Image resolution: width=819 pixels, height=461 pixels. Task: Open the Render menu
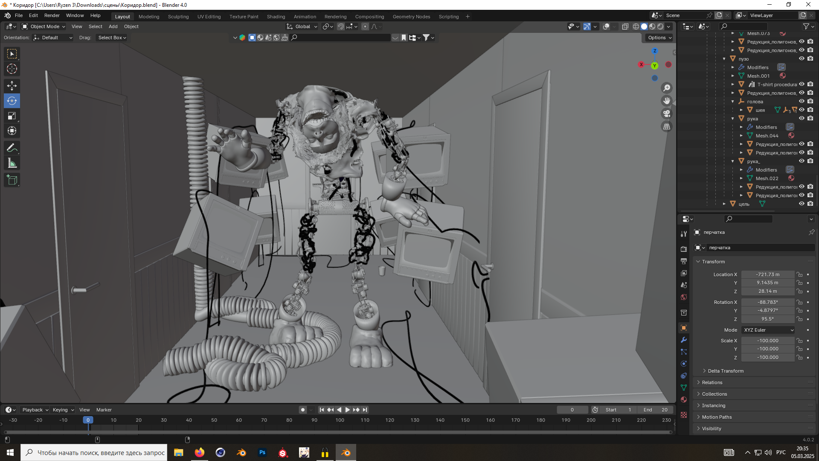[x=52, y=15]
